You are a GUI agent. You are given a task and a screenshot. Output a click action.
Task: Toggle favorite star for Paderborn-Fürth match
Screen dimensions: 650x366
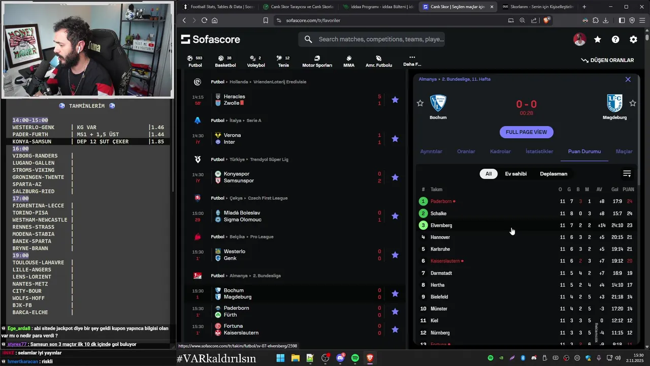click(x=395, y=311)
